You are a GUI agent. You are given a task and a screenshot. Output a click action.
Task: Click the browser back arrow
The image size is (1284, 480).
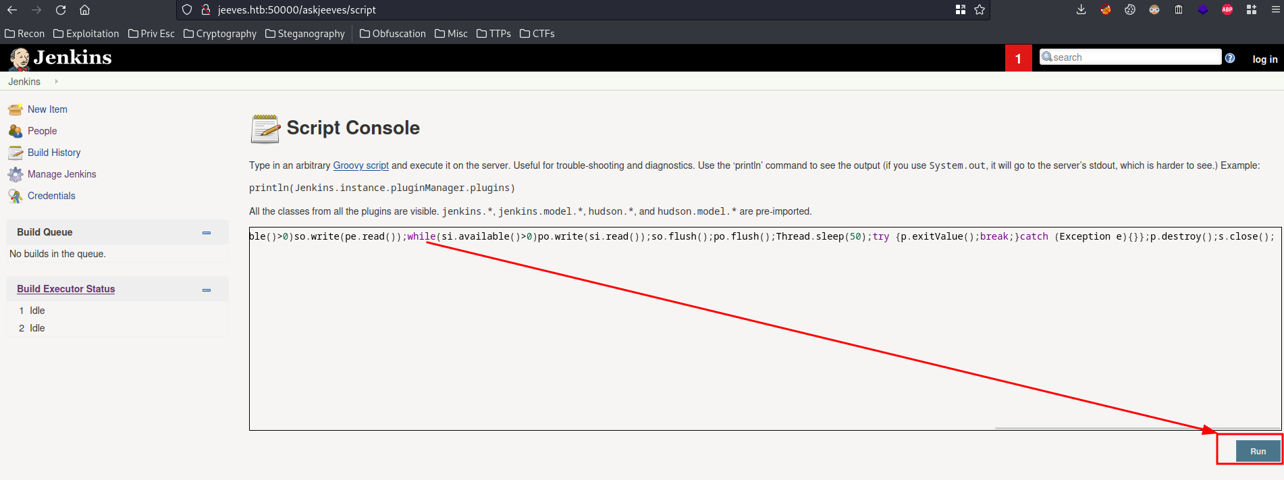click(12, 9)
